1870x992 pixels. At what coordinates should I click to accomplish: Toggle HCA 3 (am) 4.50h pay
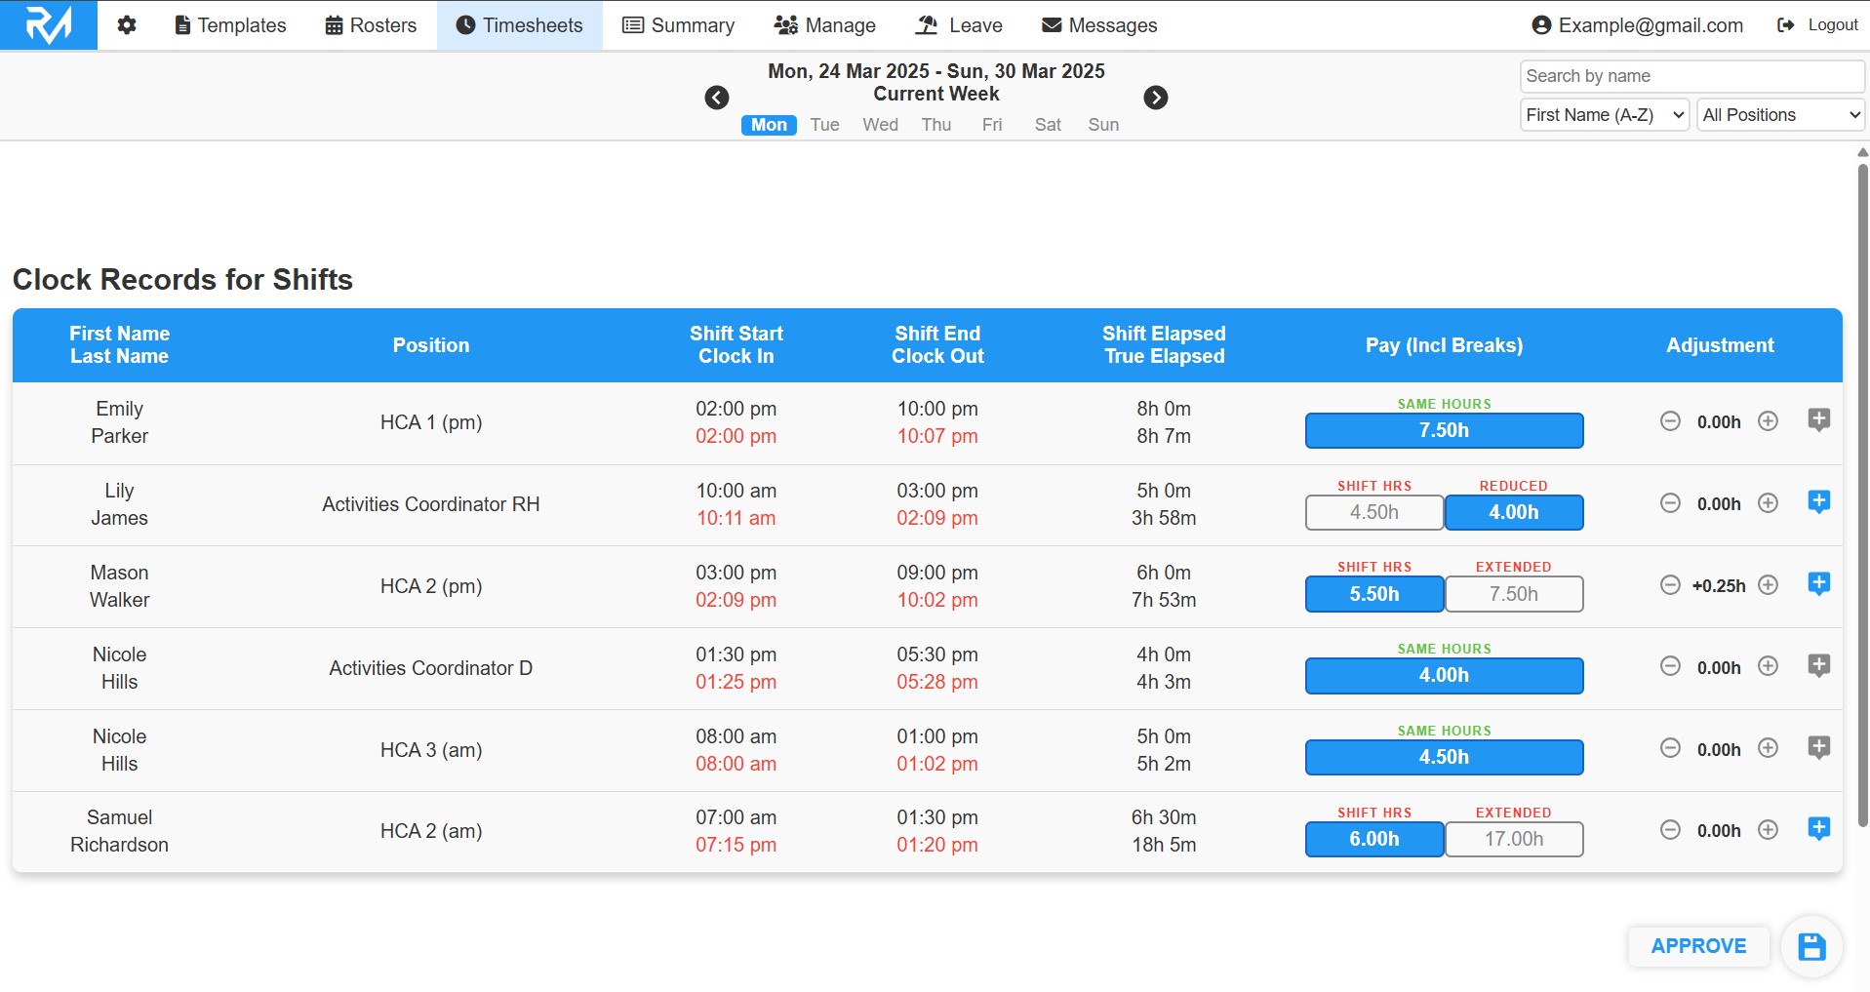coord(1444,758)
